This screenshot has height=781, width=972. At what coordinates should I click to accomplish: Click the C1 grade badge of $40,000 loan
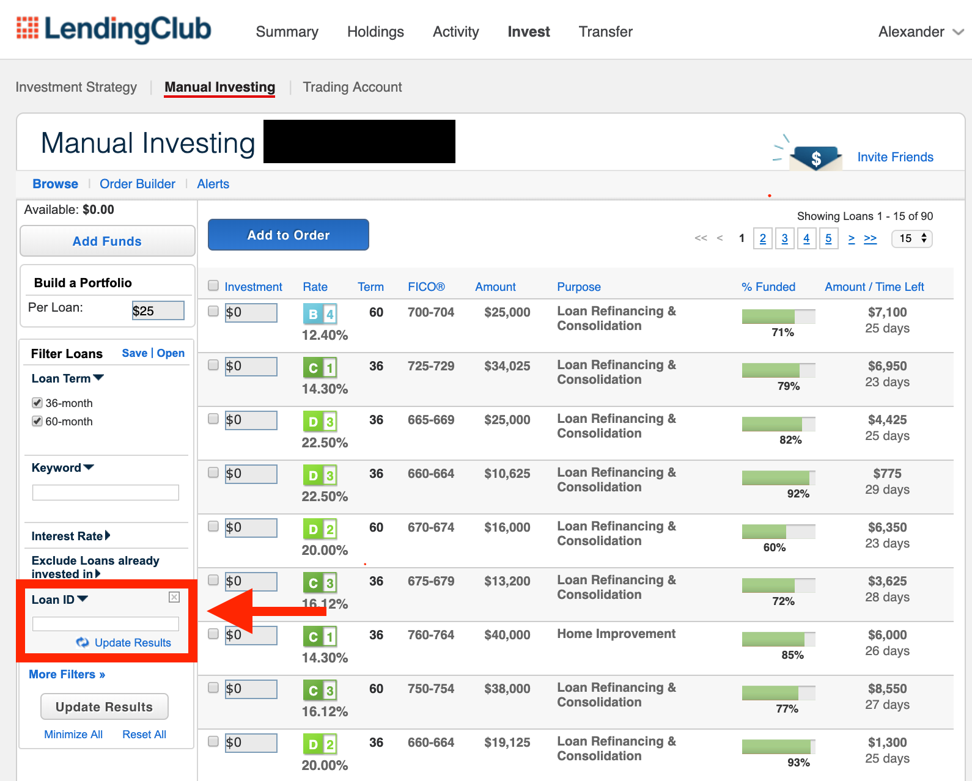click(320, 637)
